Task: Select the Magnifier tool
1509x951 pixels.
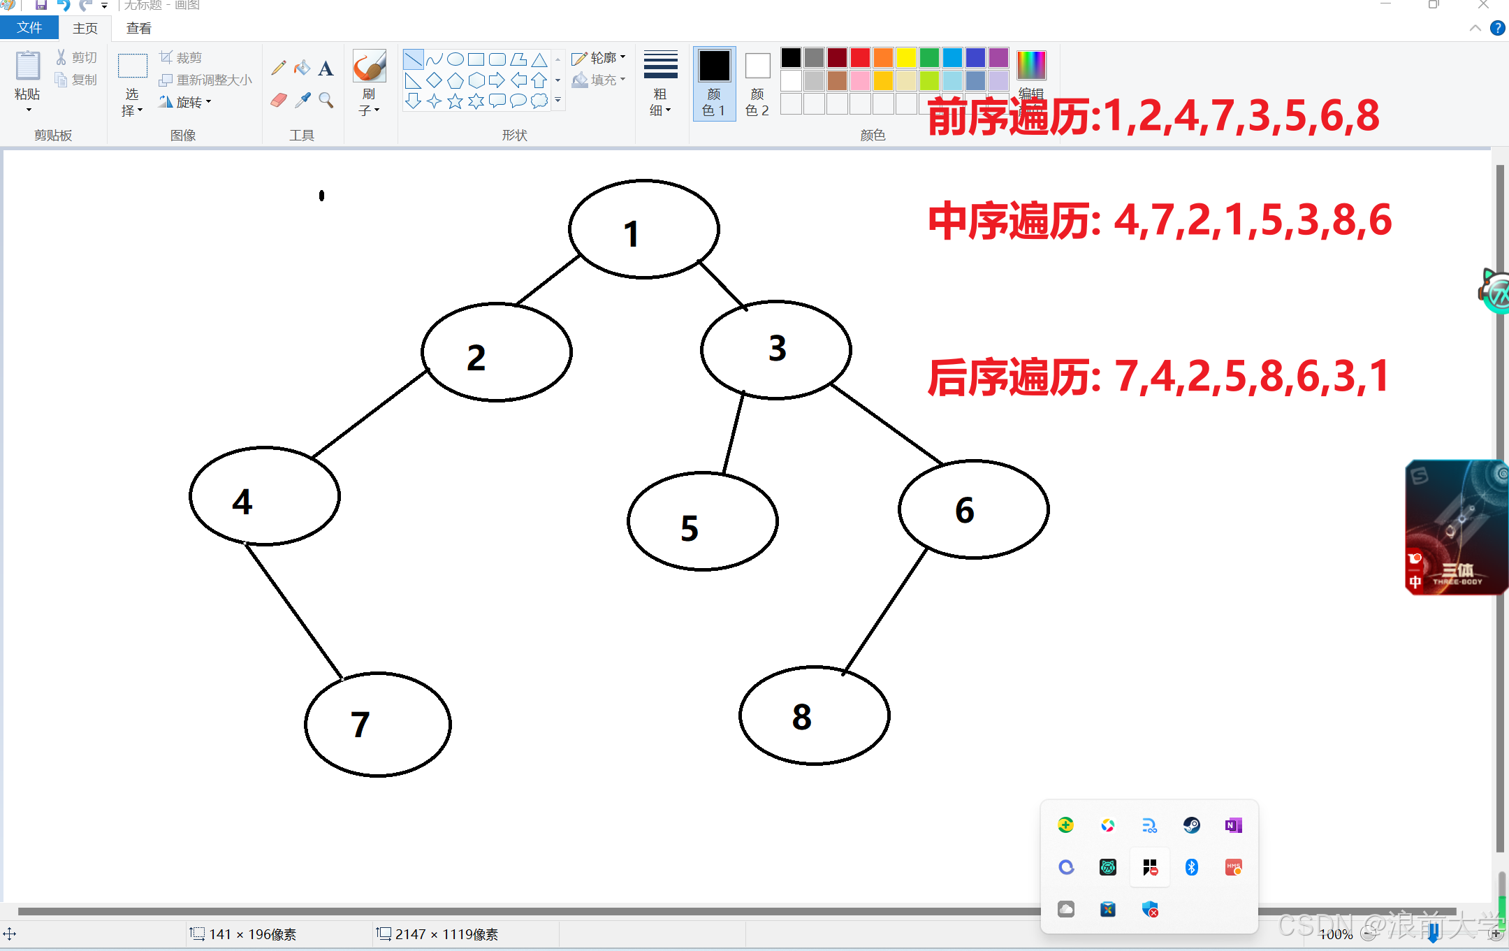Action: coord(326,100)
